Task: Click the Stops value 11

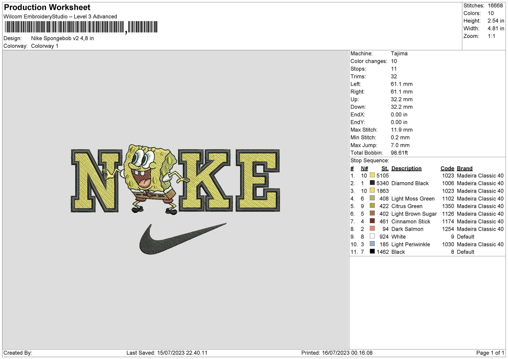Action: (394, 69)
